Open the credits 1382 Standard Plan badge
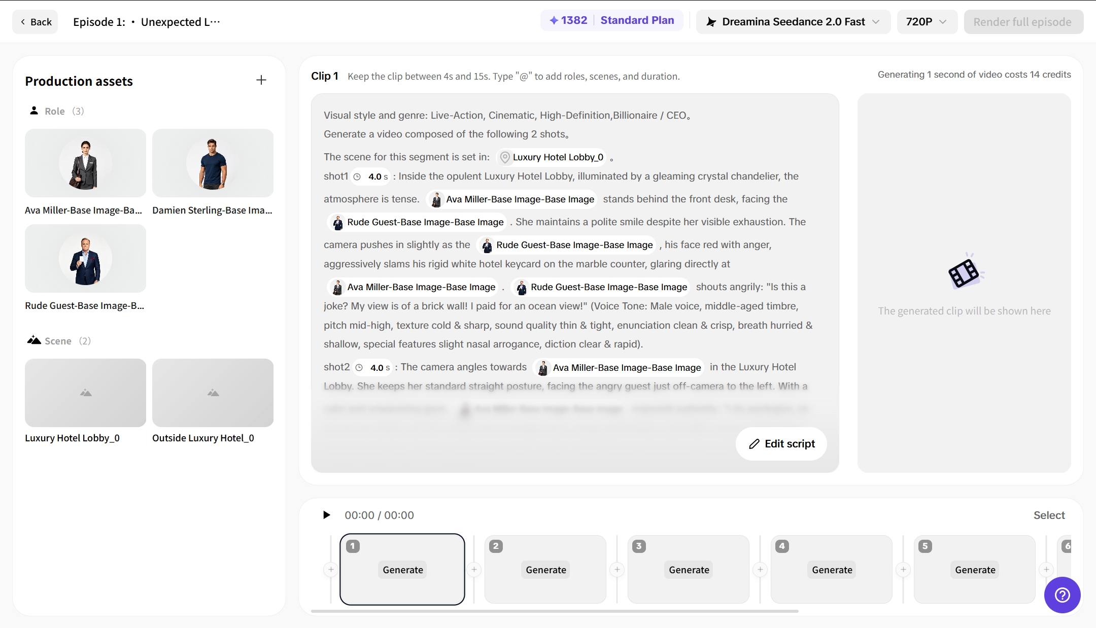The image size is (1096, 628). pyautogui.click(x=612, y=20)
